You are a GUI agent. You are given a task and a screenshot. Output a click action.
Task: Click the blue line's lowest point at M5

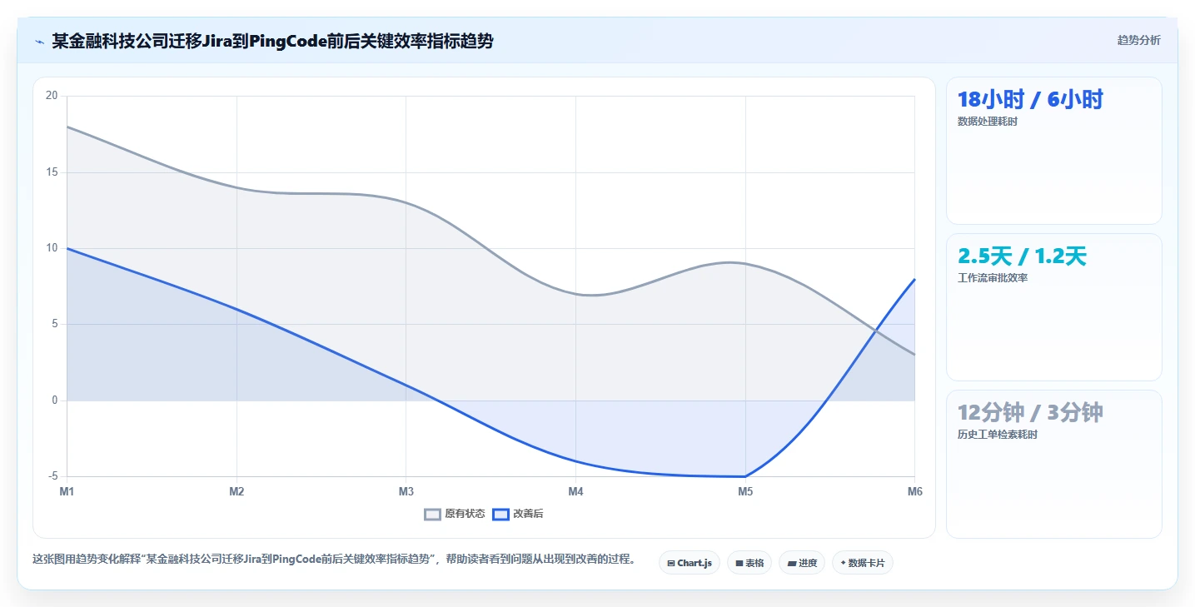[745, 476]
